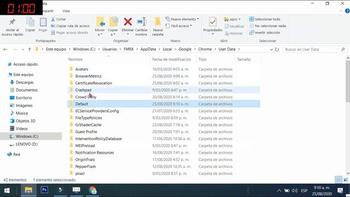Sort by Tipo column header
Image resolution: width=350 pixels, height=197 pixels.
202,60
